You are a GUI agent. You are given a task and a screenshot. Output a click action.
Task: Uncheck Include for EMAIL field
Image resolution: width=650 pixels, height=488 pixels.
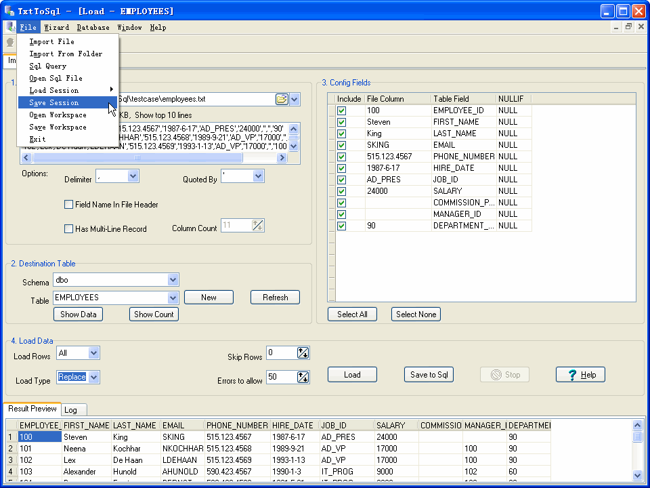341,145
